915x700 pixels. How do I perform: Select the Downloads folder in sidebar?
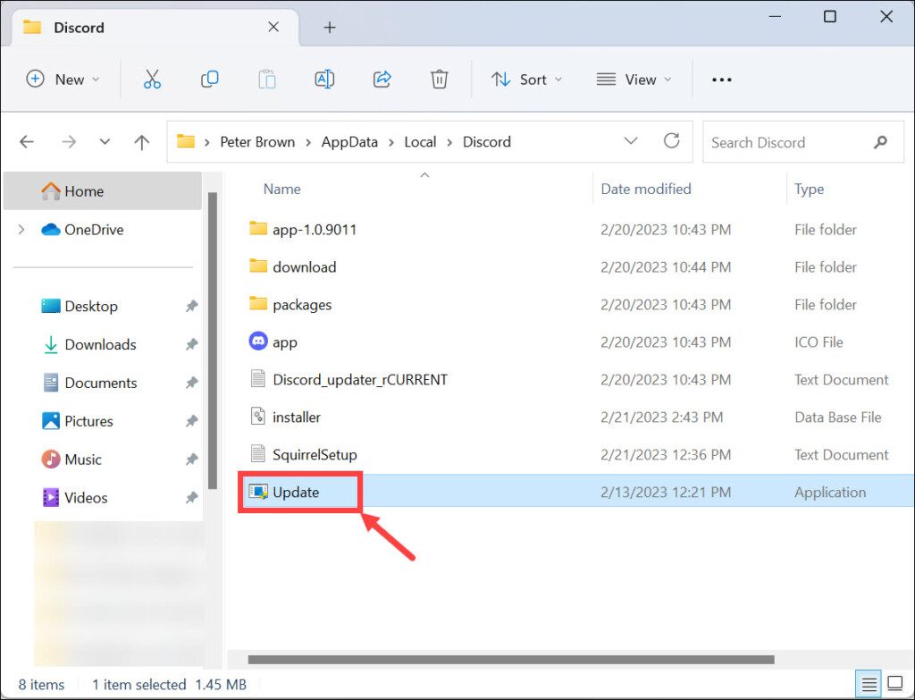point(100,344)
